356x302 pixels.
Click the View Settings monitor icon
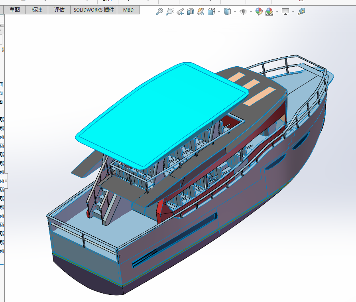pos(285,12)
